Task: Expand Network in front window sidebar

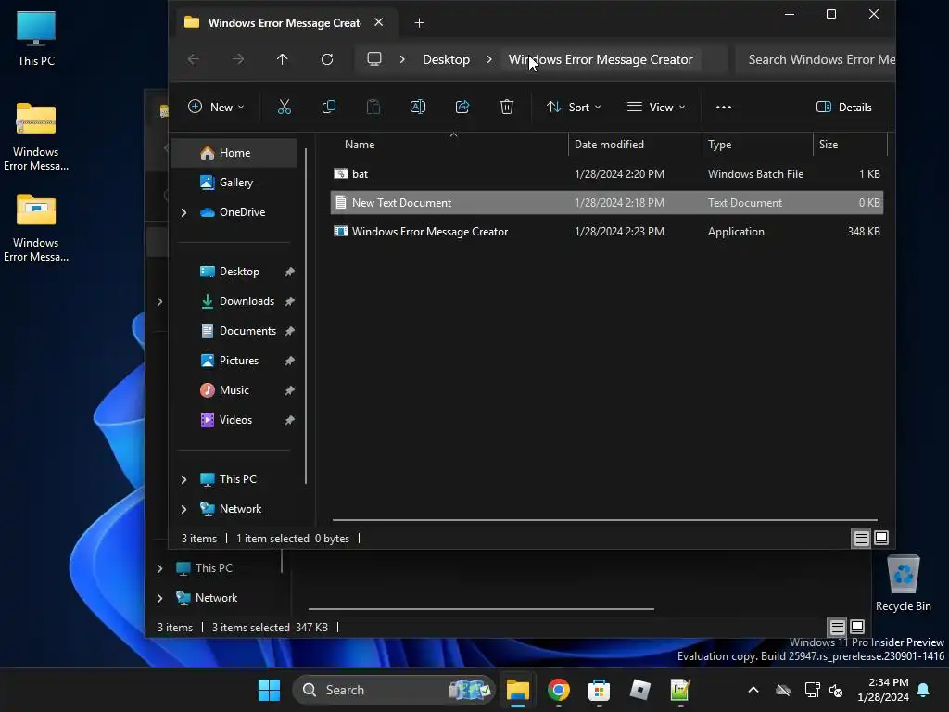Action: click(x=184, y=509)
